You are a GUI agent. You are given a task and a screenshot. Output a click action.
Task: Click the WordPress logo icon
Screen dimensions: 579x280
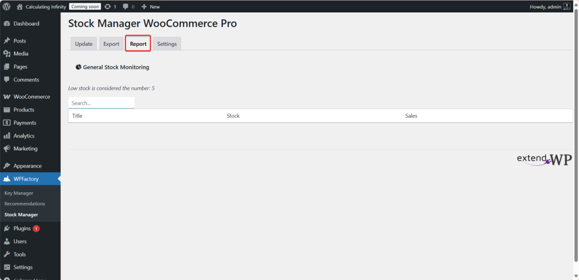[6, 6]
